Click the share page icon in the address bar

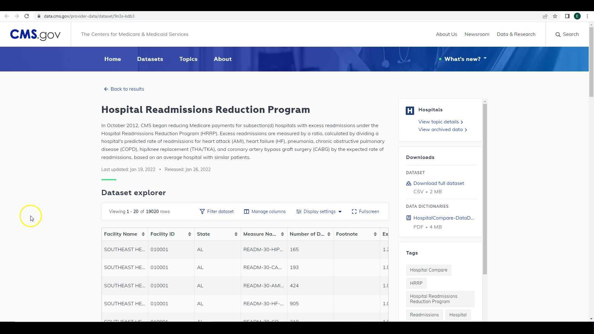pos(545,16)
